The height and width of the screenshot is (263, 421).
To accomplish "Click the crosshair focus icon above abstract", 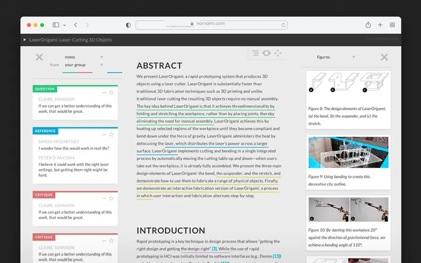I will point(278,53).
